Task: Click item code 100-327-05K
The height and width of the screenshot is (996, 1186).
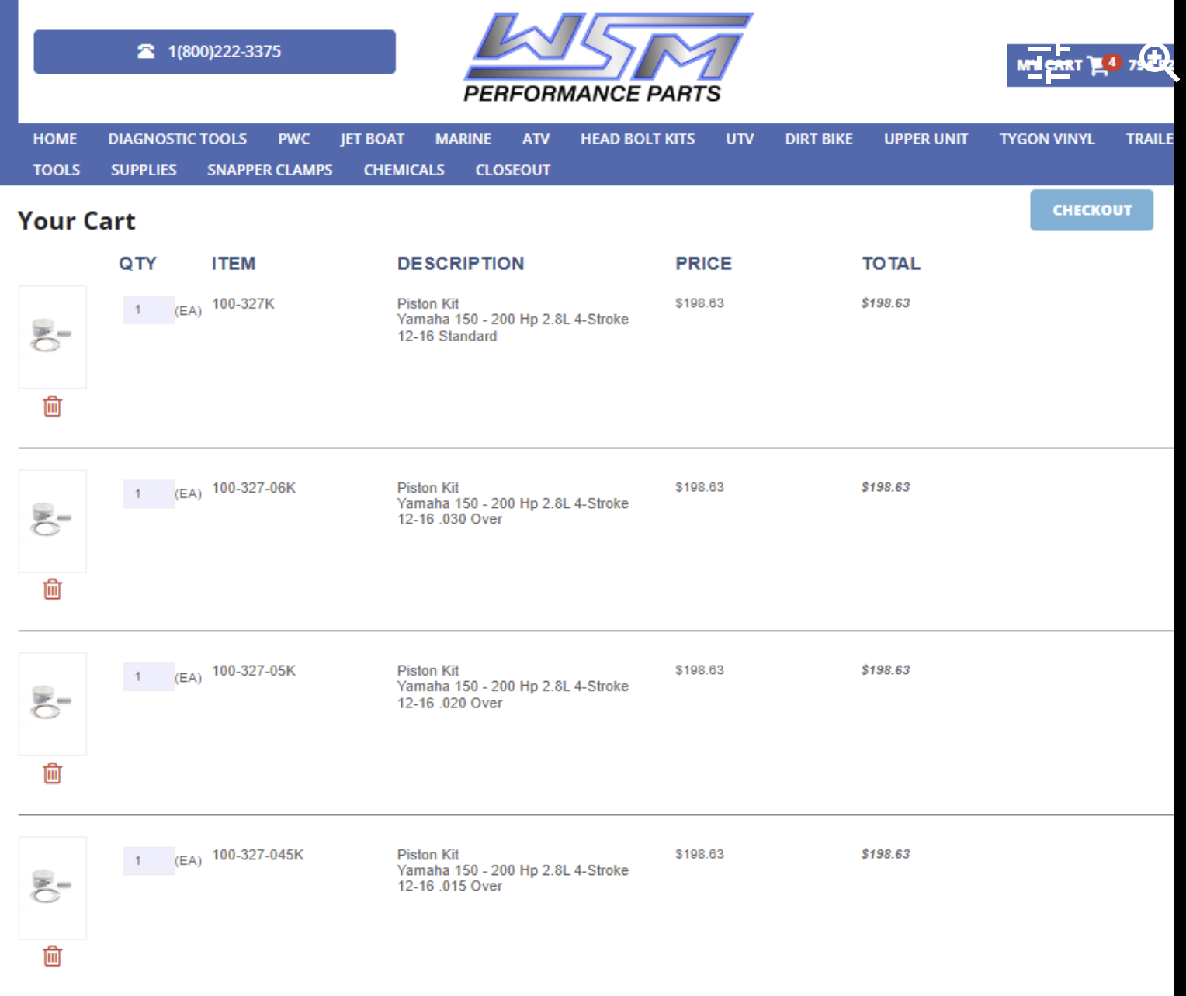Action: click(254, 671)
